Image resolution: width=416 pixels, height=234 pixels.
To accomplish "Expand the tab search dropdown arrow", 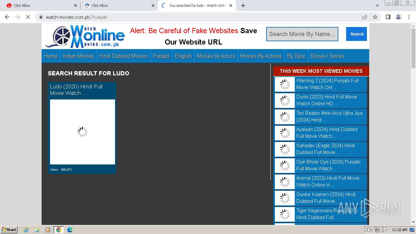I will [x=377, y=6].
